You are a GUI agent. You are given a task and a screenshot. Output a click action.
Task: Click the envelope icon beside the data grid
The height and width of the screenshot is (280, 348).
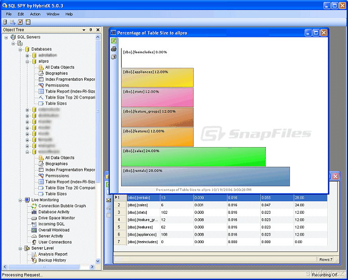point(108,200)
